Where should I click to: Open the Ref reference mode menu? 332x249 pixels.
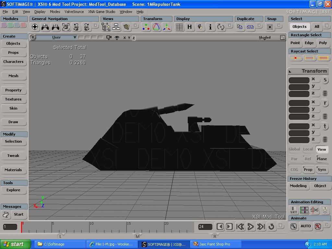[x=308, y=159]
